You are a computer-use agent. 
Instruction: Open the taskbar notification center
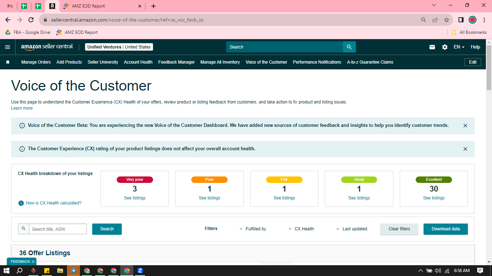480,271
